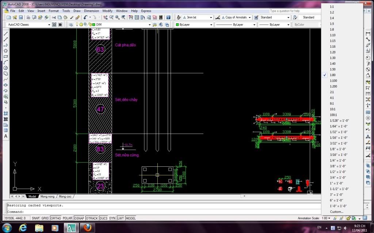Viewport: 374px width, 233px height.
Task: Toggle SNAP mode in status bar
Action: (35, 218)
